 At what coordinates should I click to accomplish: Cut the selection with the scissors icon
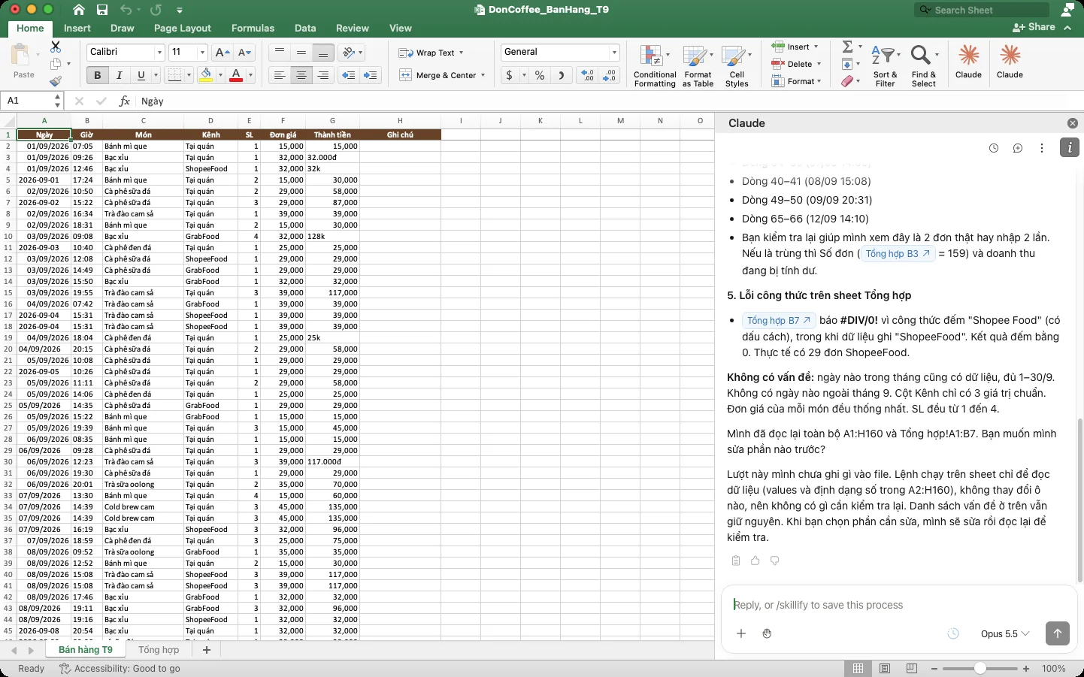[x=56, y=47]
